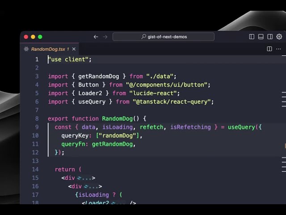The width and height of the screenshot is (286, 215).
Task: Click getRandomDog value on line 11
Action: coord(112,144)
